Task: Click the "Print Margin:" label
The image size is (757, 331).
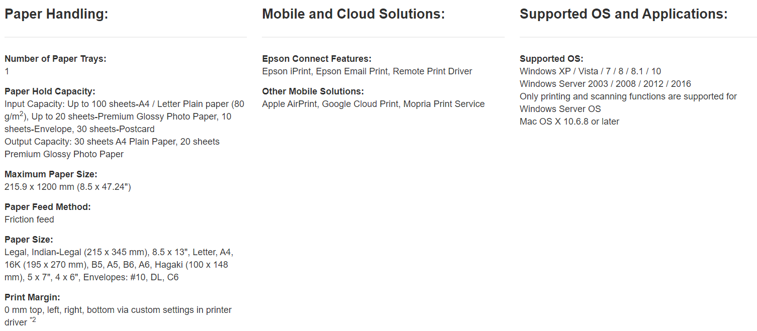Action: [32, 297]
